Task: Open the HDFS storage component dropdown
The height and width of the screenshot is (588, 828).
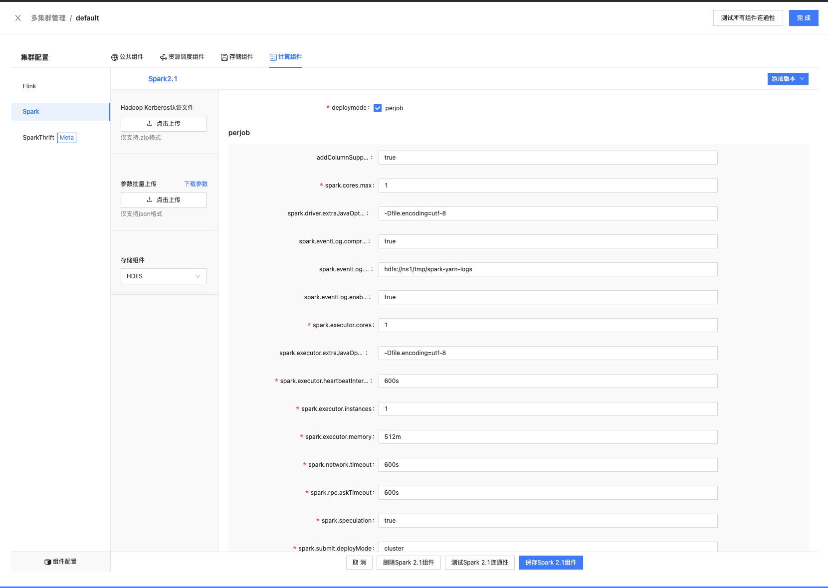Action: coord(163,276)
